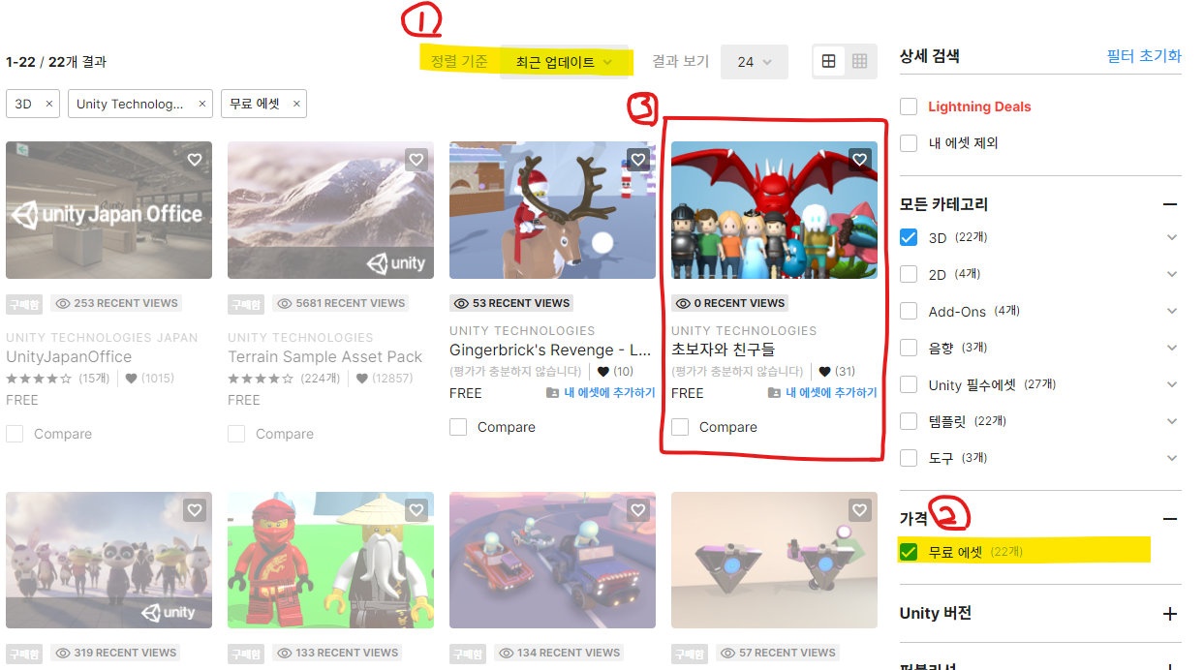Viewport: 1204px width, 670px height.
Task: Expand 3D subcategories chevron
Action: 1172,237
